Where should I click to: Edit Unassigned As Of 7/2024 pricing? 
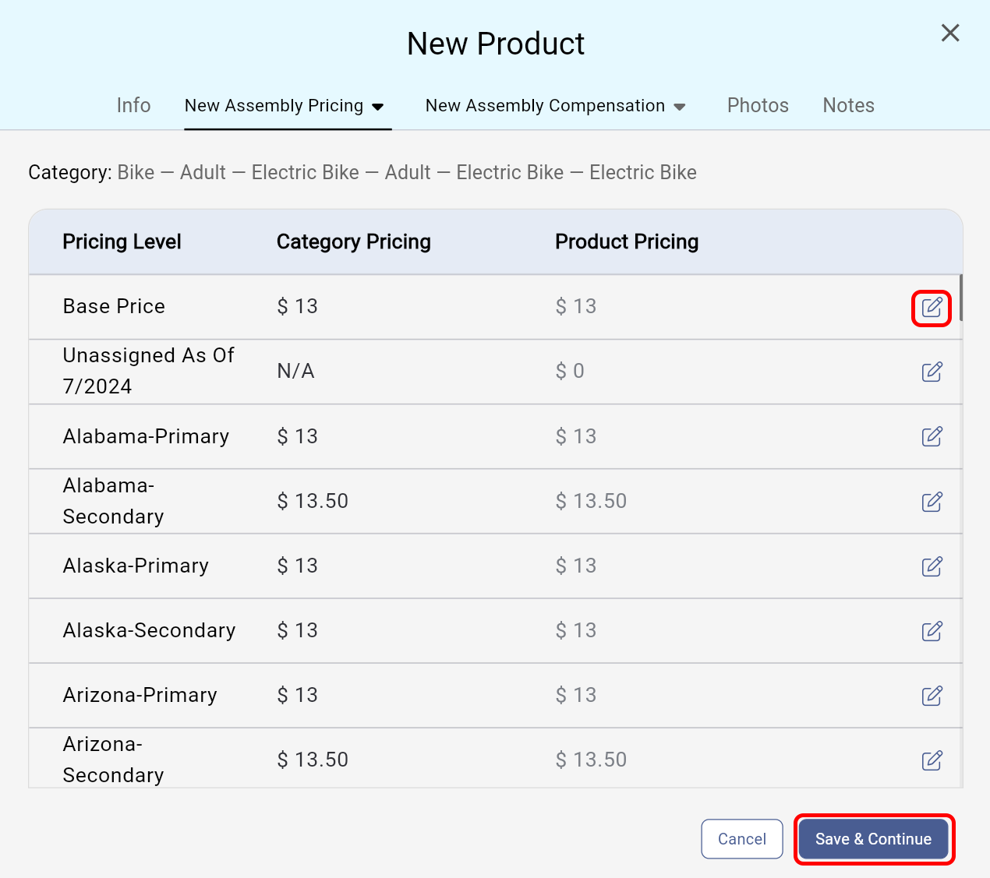932,372
